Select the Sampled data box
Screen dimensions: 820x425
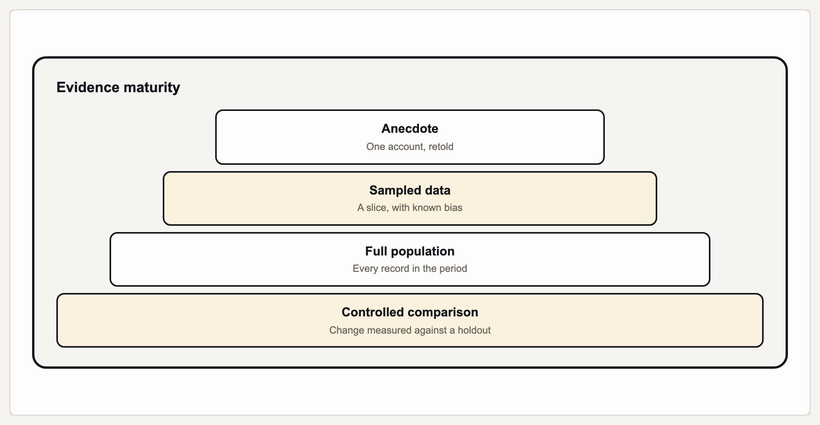(410, 198)
